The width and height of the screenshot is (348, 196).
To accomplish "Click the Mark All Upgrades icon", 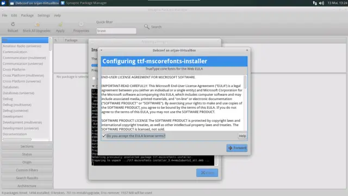I will 38,24.
